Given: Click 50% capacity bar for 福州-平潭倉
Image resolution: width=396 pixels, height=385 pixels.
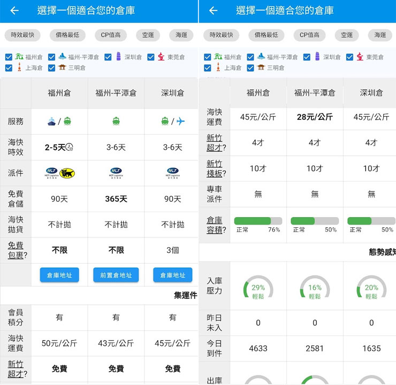Looking at the screenshot, I should click(x=315, y=221).
